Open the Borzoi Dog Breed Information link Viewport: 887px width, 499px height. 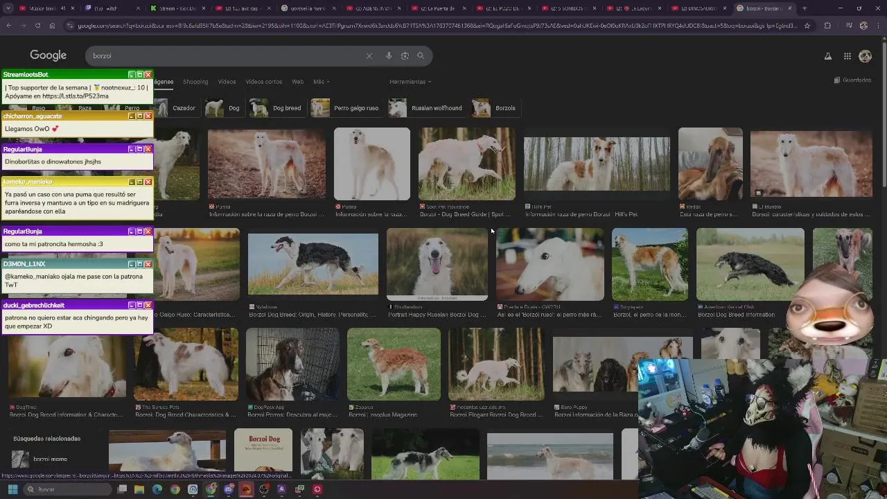[x=736, y=315]
